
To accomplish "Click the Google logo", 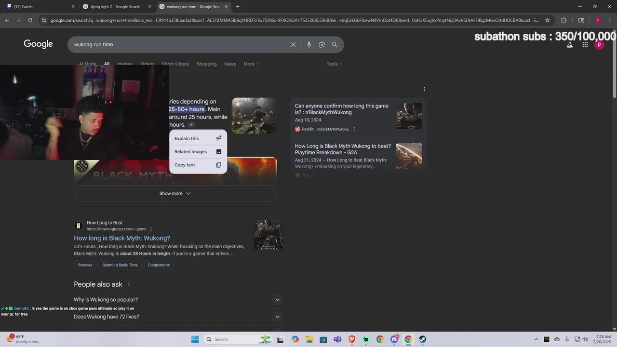I will 38,44.
